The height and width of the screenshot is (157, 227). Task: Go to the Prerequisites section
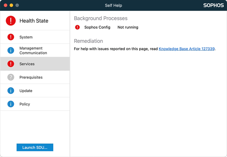click(x=35, y=77)
